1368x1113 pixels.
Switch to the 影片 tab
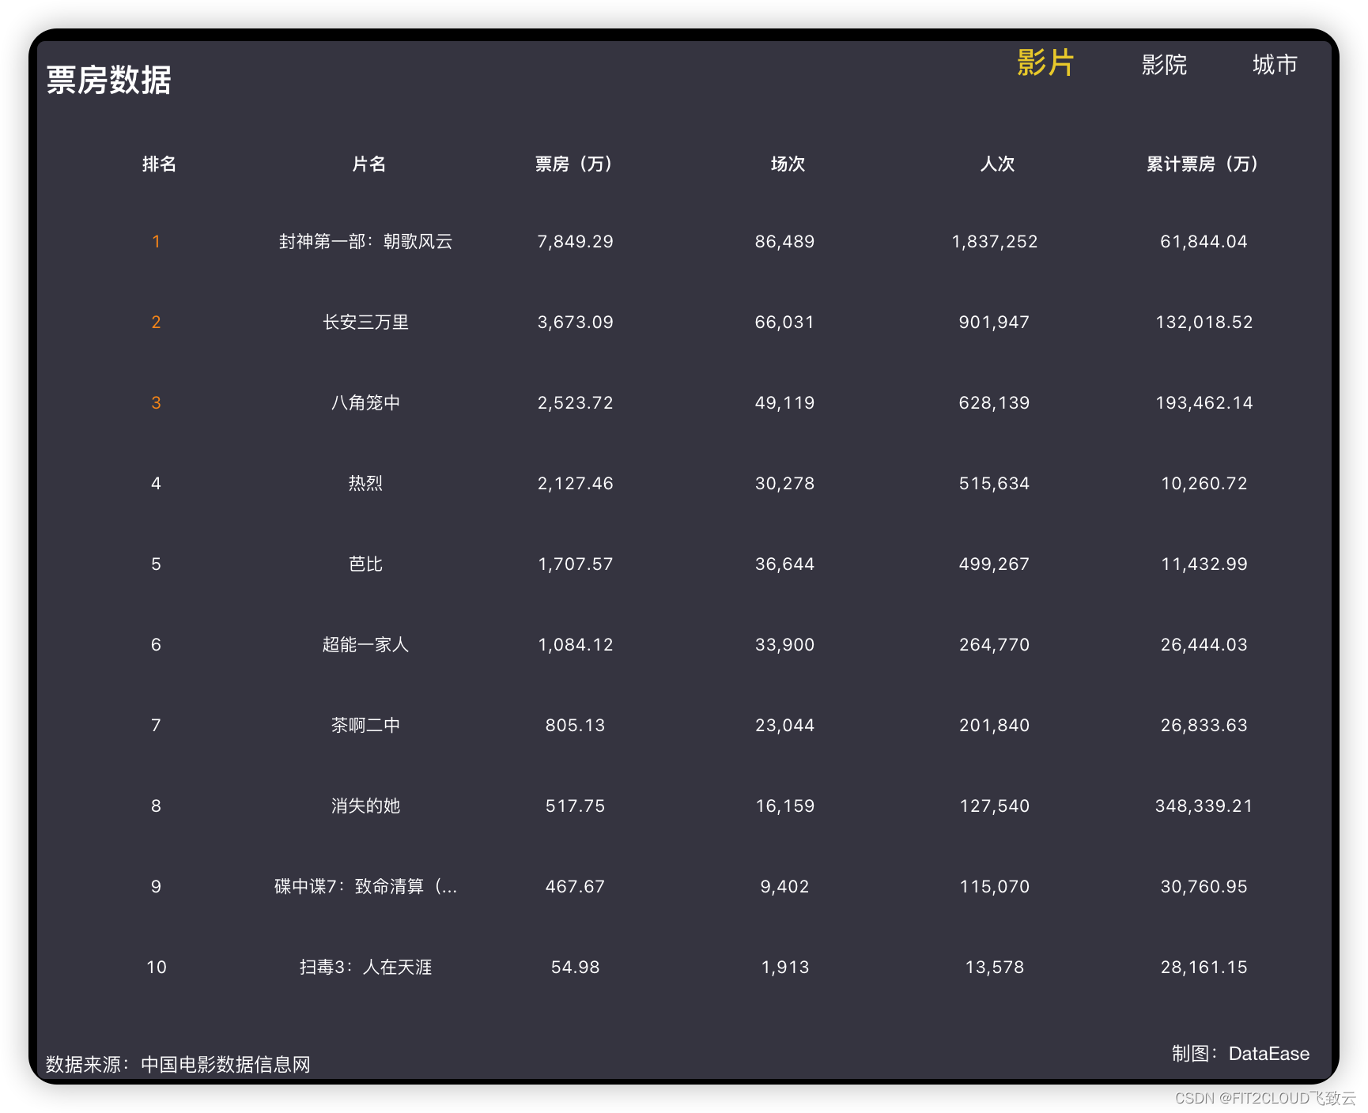coord(1045,63)
